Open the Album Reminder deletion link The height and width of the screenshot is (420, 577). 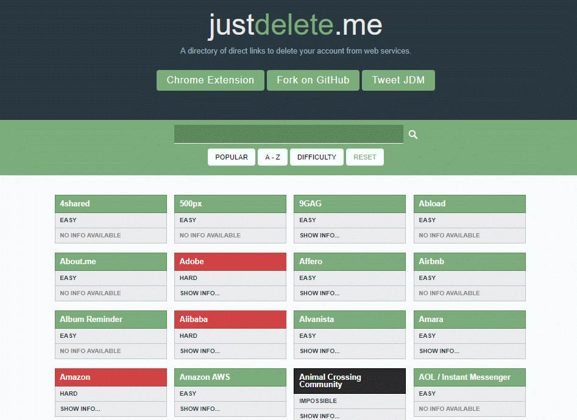111,319
